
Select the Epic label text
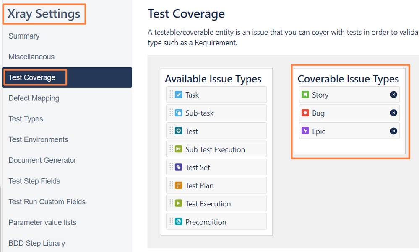pyautogui.click(x=318, y=131)
